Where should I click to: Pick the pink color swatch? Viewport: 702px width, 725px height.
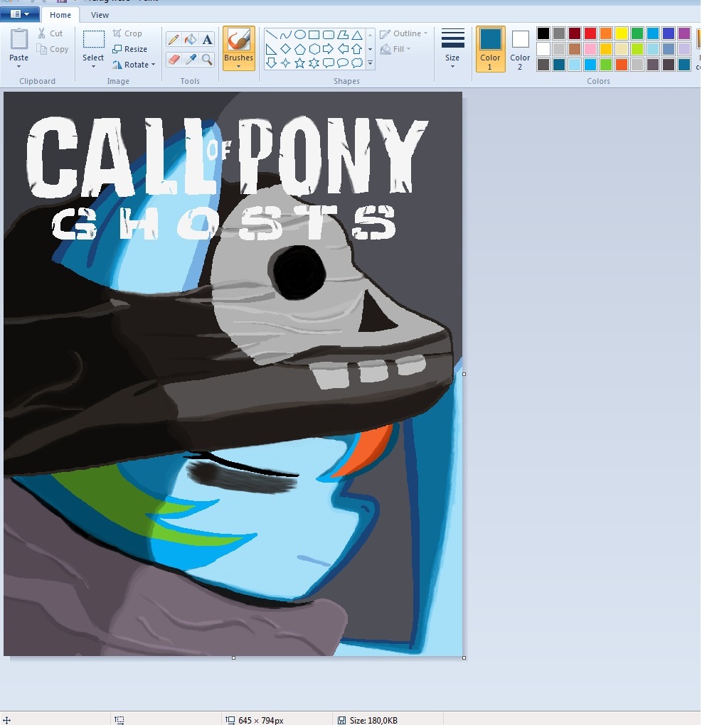click(590, 48)
